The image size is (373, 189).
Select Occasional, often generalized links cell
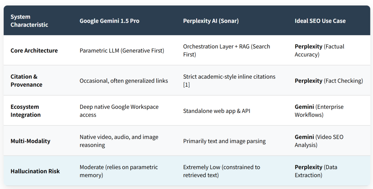[x=124, y=81]
